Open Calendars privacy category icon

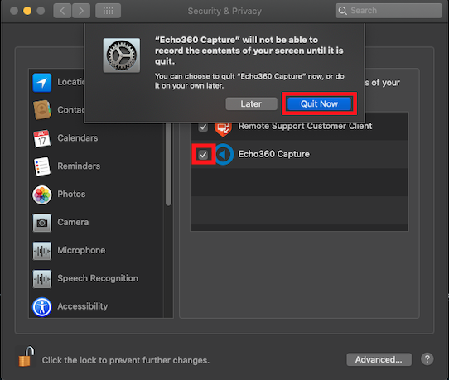click(42, 138)
